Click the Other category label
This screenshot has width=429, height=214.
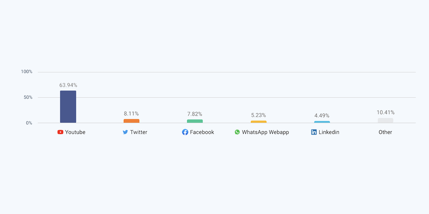(x=385, y=132)
